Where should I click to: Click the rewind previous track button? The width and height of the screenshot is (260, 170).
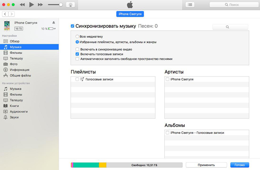pyautogui.click(x=22, y=5)
